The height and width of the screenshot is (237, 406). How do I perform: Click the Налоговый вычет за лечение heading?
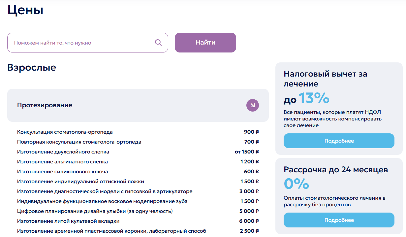(x=325, y=79)
